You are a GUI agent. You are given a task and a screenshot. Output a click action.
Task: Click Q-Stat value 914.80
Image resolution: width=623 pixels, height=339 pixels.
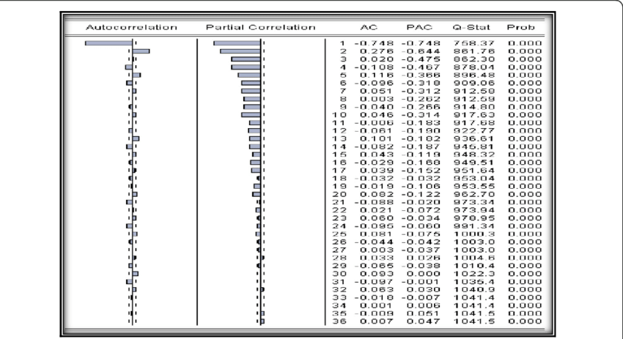(474, 107)
